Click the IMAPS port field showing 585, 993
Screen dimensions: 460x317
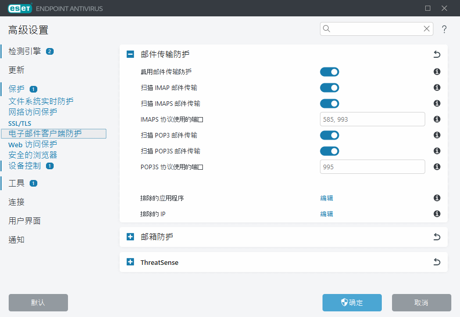(372, 119)
